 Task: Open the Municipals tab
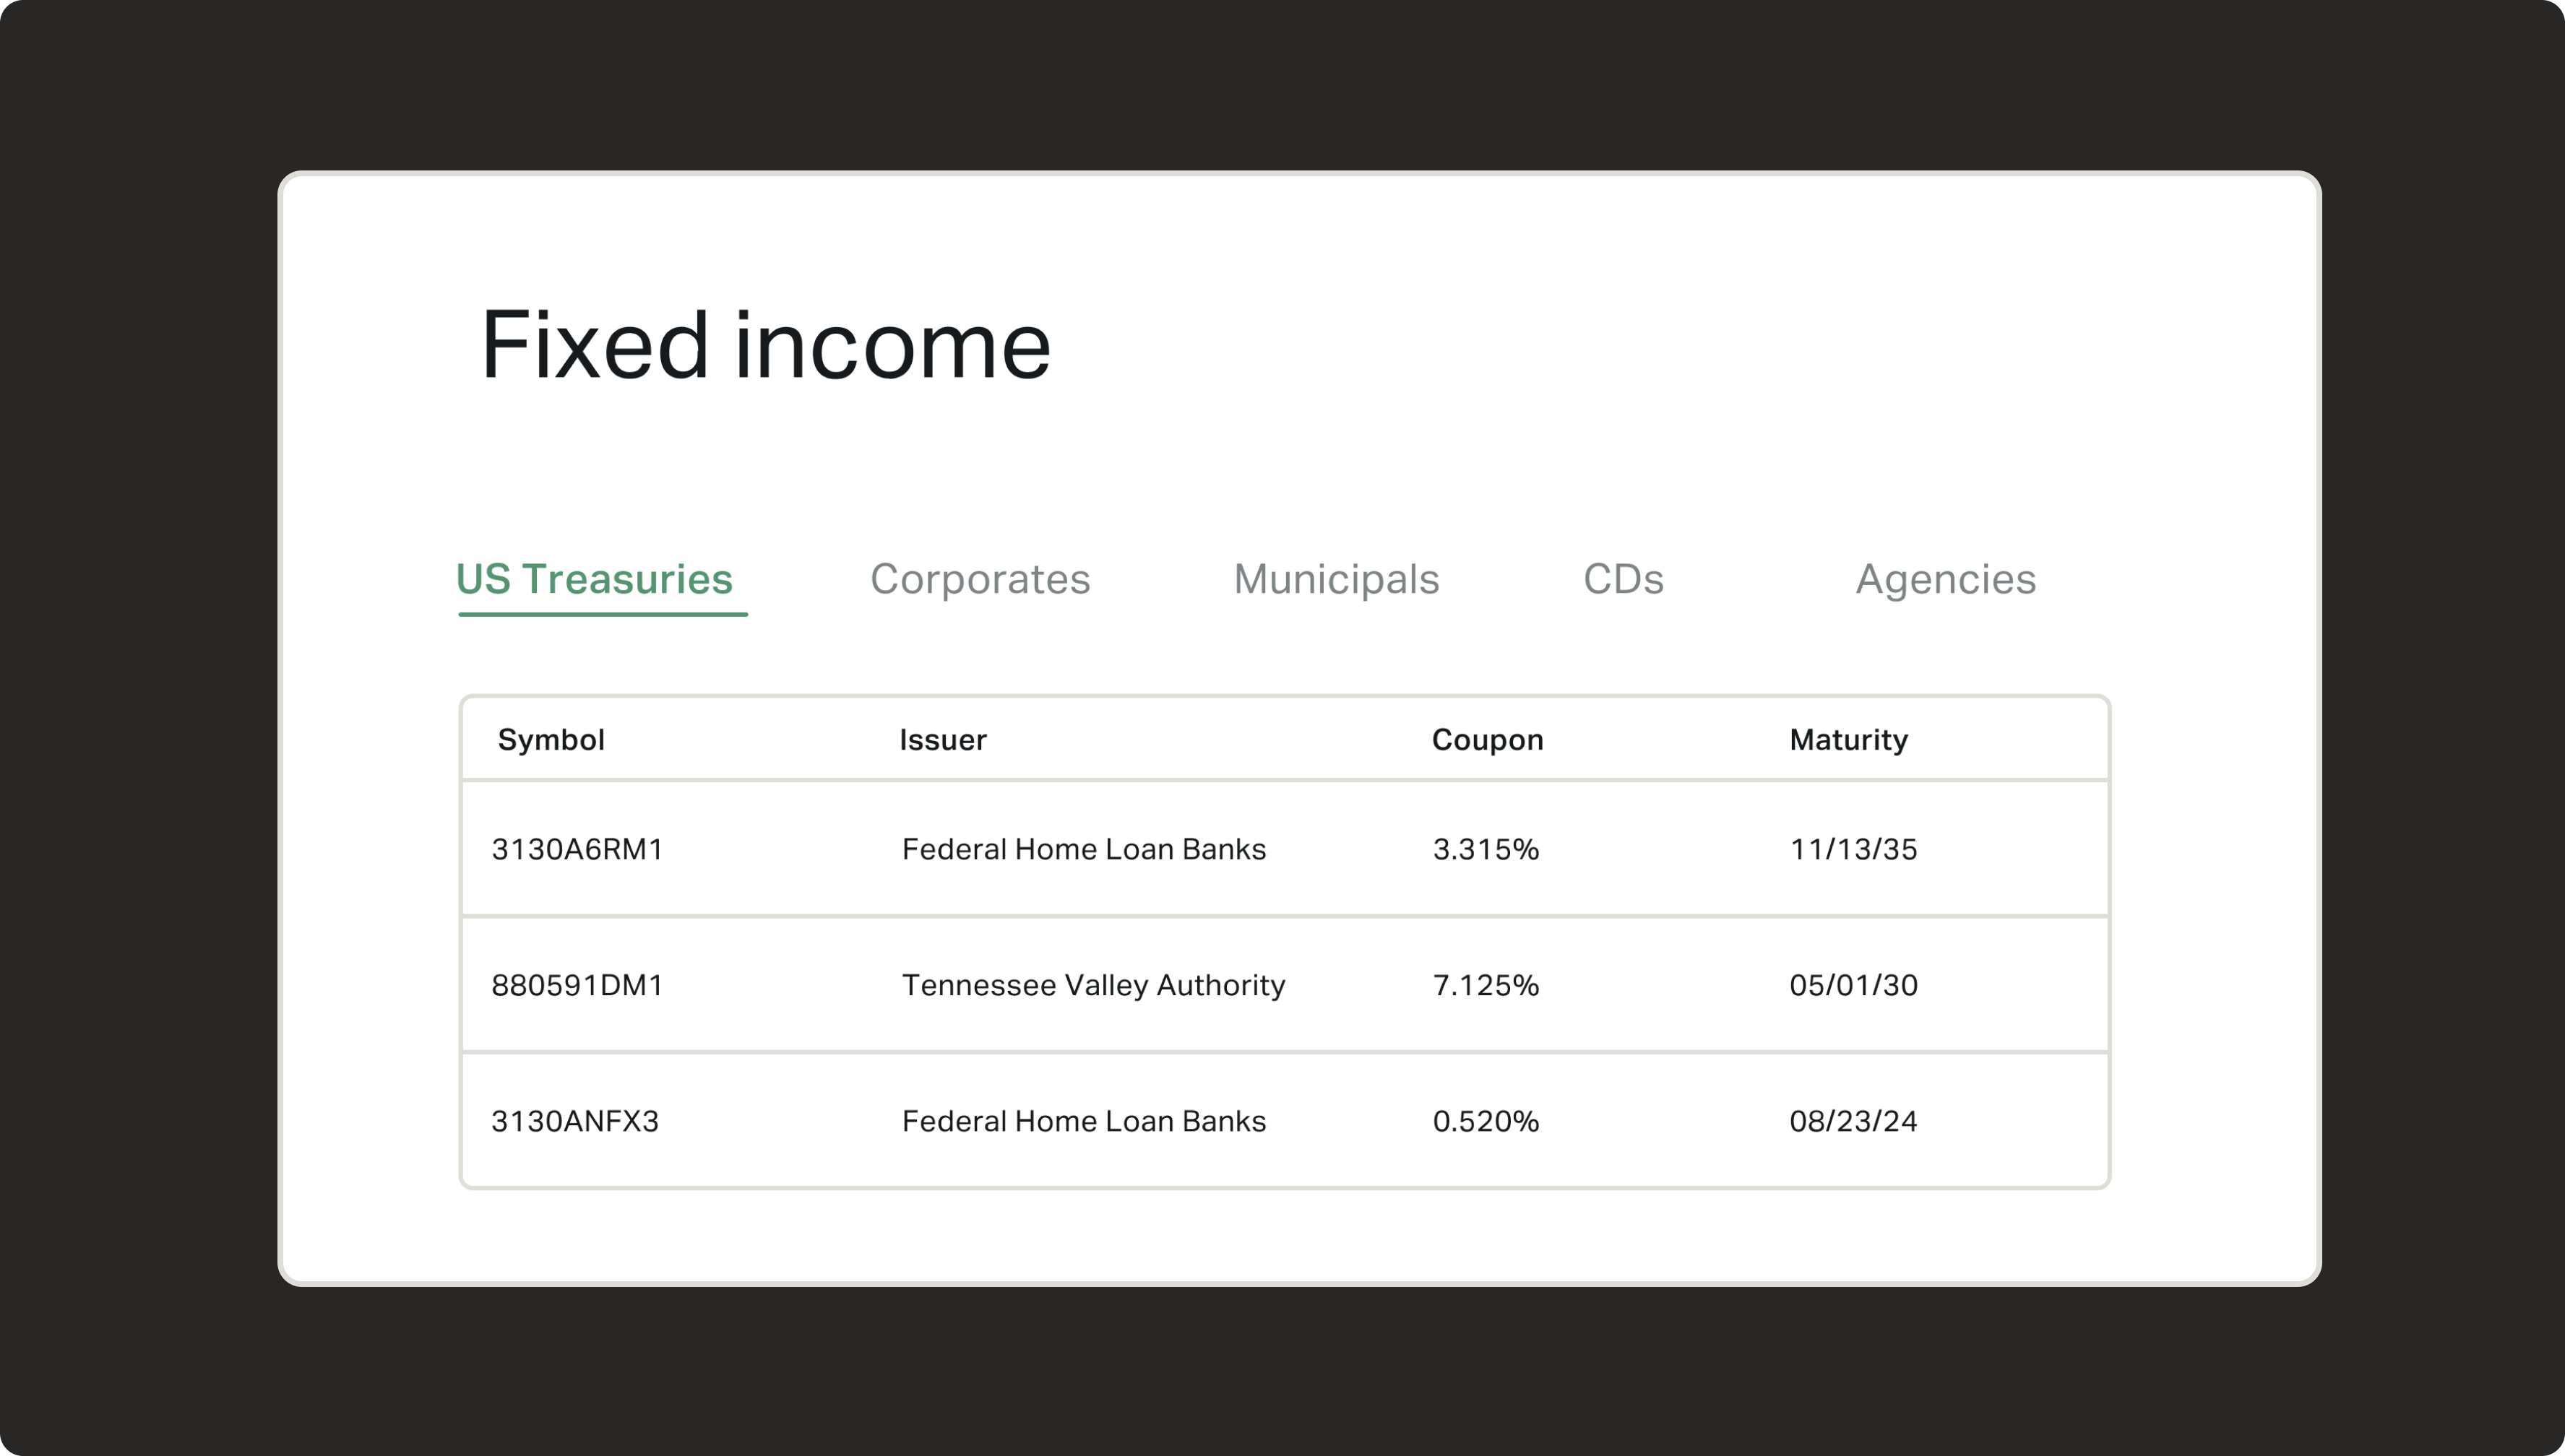click(x=1337, y=580)
